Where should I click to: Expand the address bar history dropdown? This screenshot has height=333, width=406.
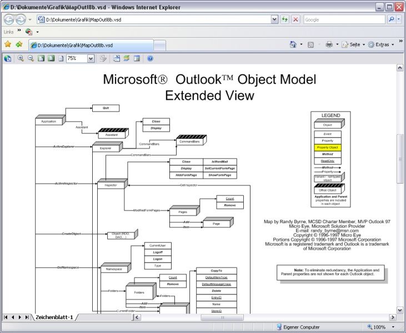(x=274, y=19)
